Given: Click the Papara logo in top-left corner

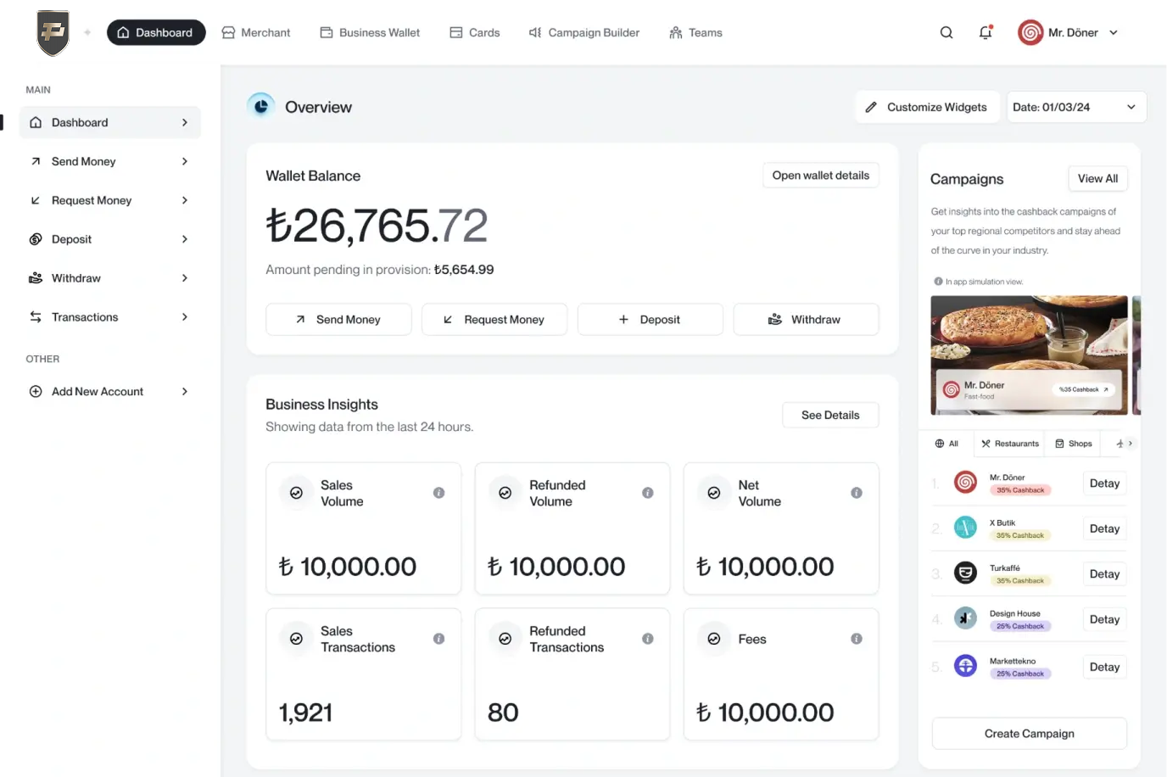Looking at the screenshot, I should coord(53,32).
